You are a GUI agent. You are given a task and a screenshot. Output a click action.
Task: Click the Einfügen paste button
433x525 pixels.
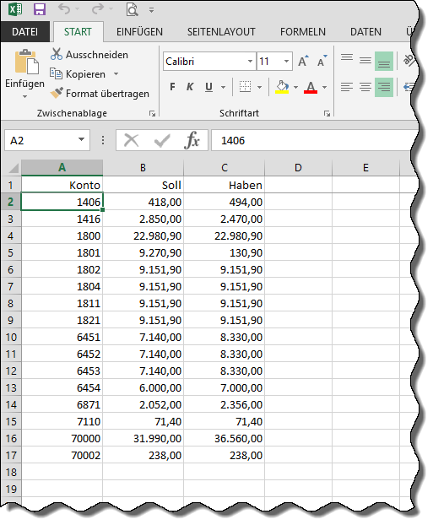(24, 73)
